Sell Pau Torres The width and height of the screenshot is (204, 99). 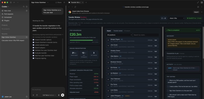click(156, 85)
